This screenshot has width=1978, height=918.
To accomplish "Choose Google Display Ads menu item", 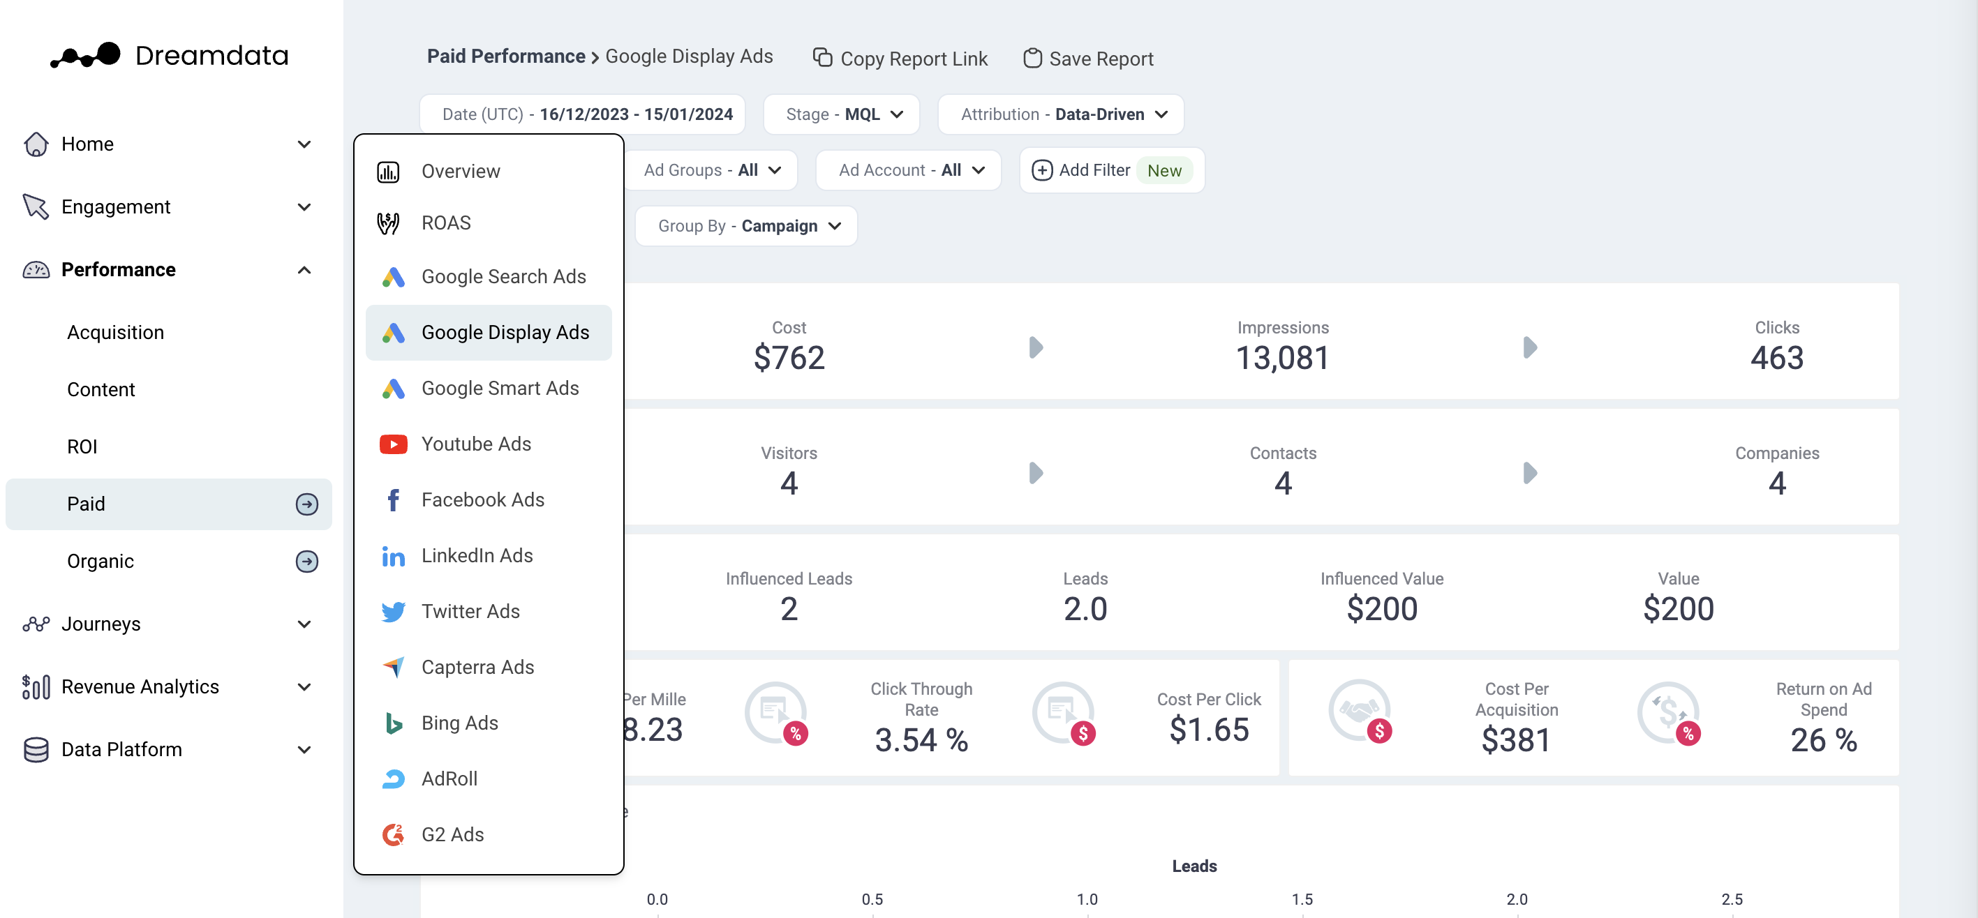I will click(489, 332).
